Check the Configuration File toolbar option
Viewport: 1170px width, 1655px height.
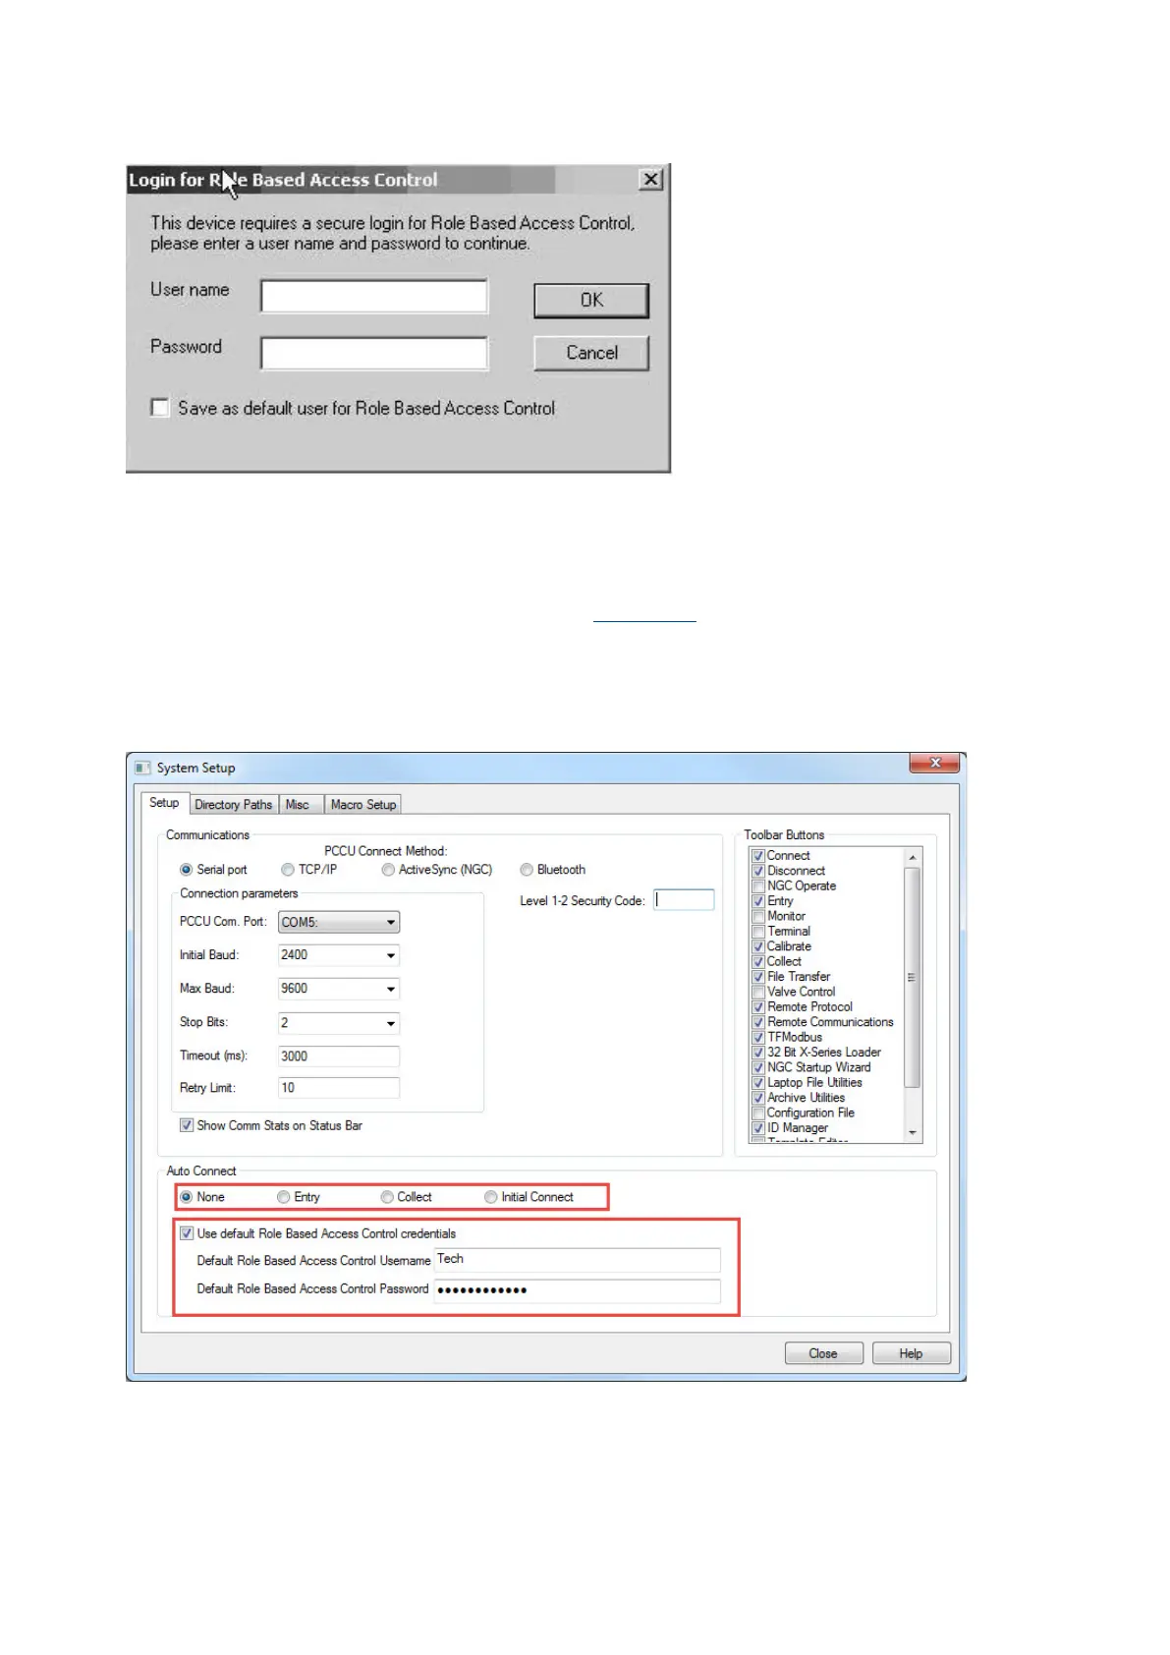(758, 1113)
